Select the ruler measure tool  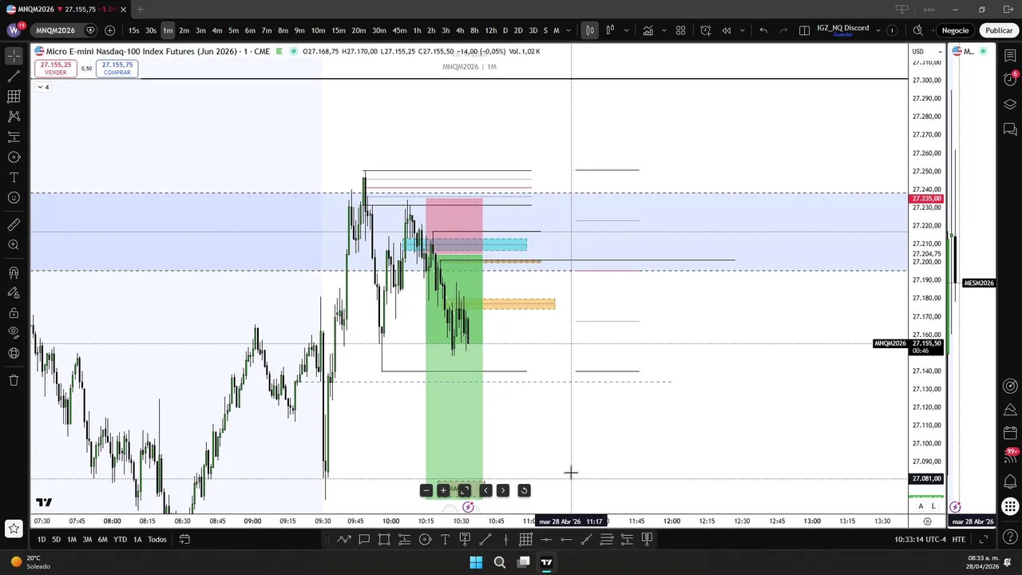(x=14, y=224)
